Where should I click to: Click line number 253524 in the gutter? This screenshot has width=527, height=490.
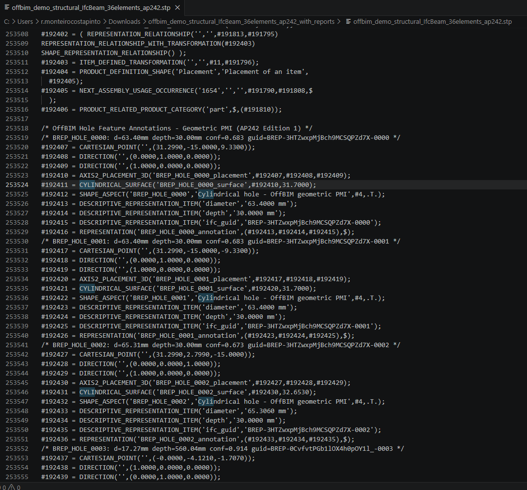pos(17,185)
